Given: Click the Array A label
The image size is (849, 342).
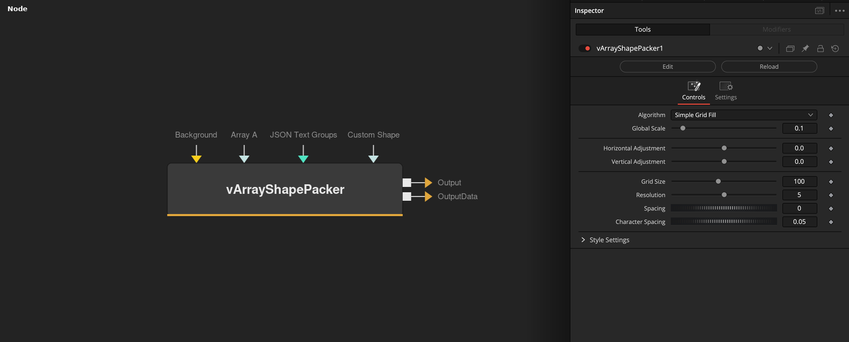Looking at the screenshot, I should [x=244, y=135].
